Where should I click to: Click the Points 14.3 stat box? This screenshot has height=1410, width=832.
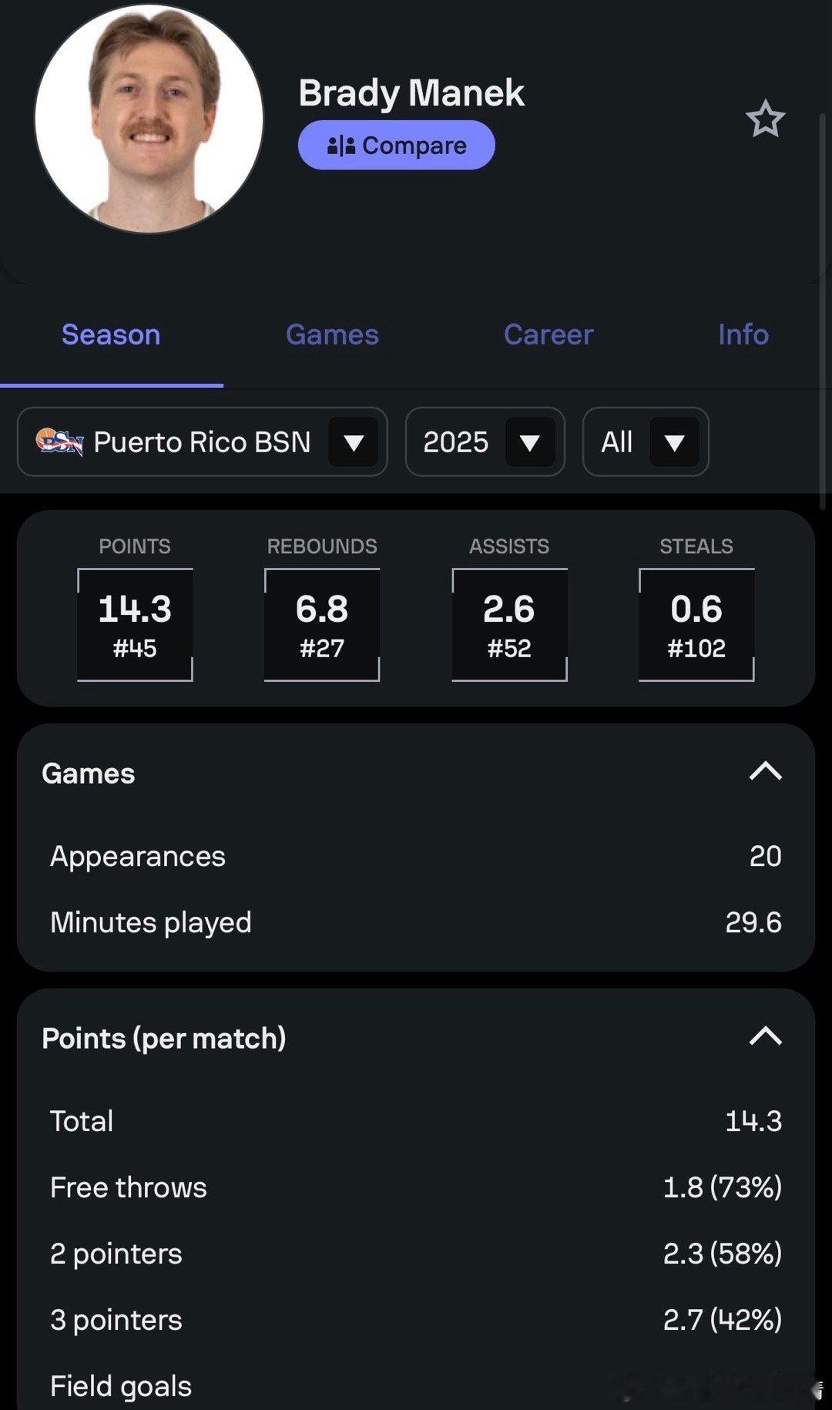[135, 625]
